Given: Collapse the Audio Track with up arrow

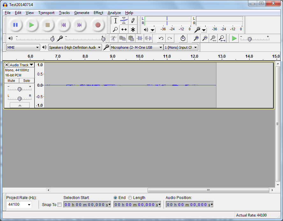Looking at the screenshot, I should click(20, 105).
